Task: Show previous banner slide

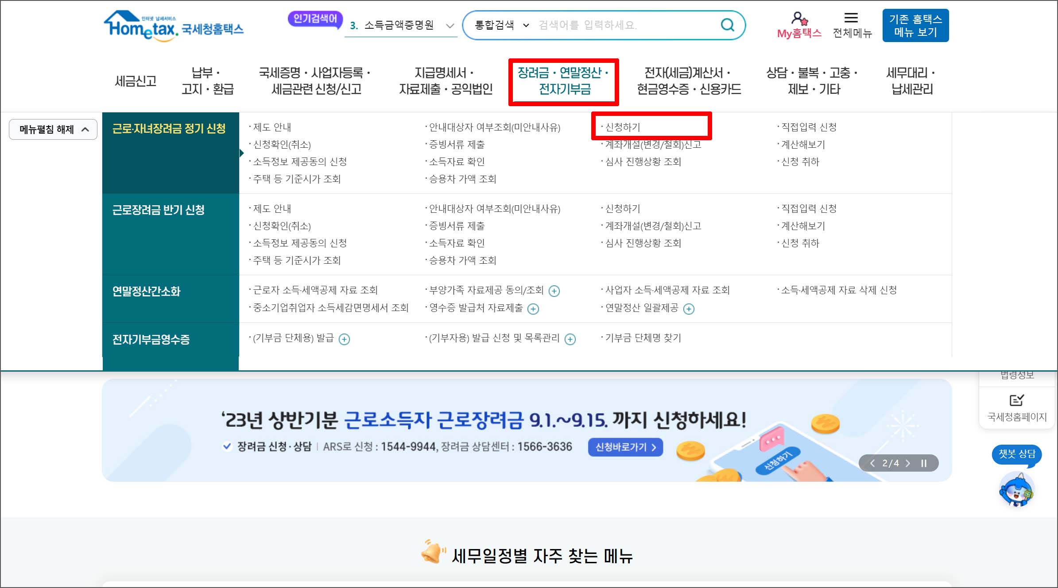Action: click(x=872, y=463)
